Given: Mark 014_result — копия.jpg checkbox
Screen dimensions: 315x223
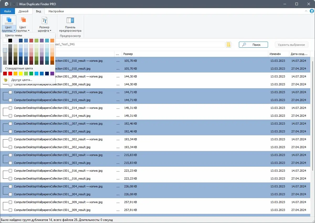Looking at the screenshot, I should coord(10,108).
